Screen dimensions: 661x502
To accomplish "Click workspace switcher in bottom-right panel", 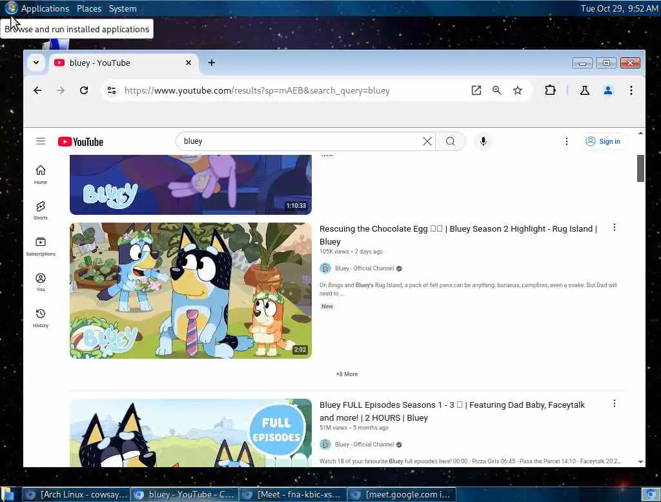I will [x=651, y=494].
